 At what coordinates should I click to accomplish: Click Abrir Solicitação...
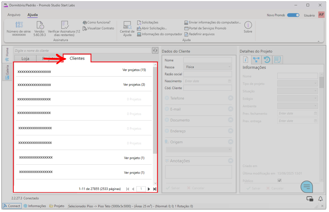152,28
